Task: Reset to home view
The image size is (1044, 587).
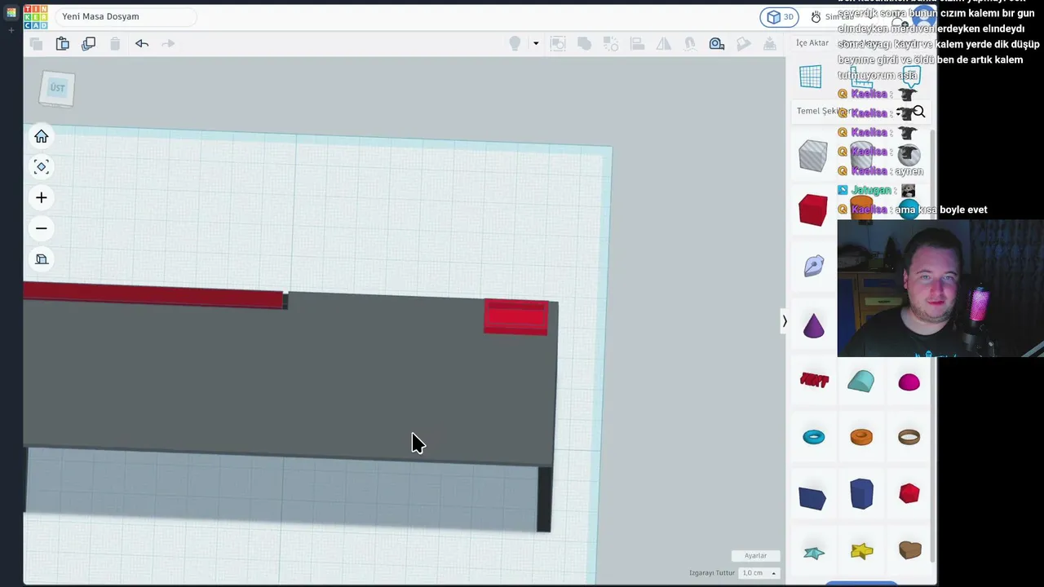Action: click(42, 136)
